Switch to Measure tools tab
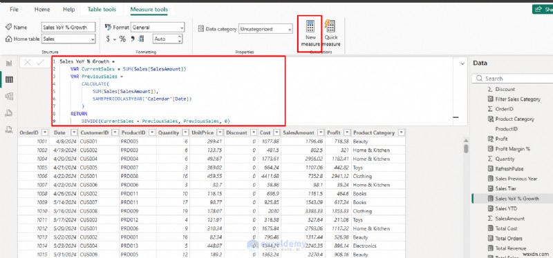Screen dimensions: 553x258 [149, 10]
